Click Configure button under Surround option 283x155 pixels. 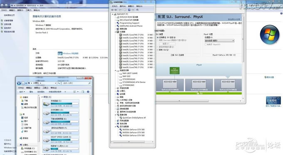pos(167,44)
